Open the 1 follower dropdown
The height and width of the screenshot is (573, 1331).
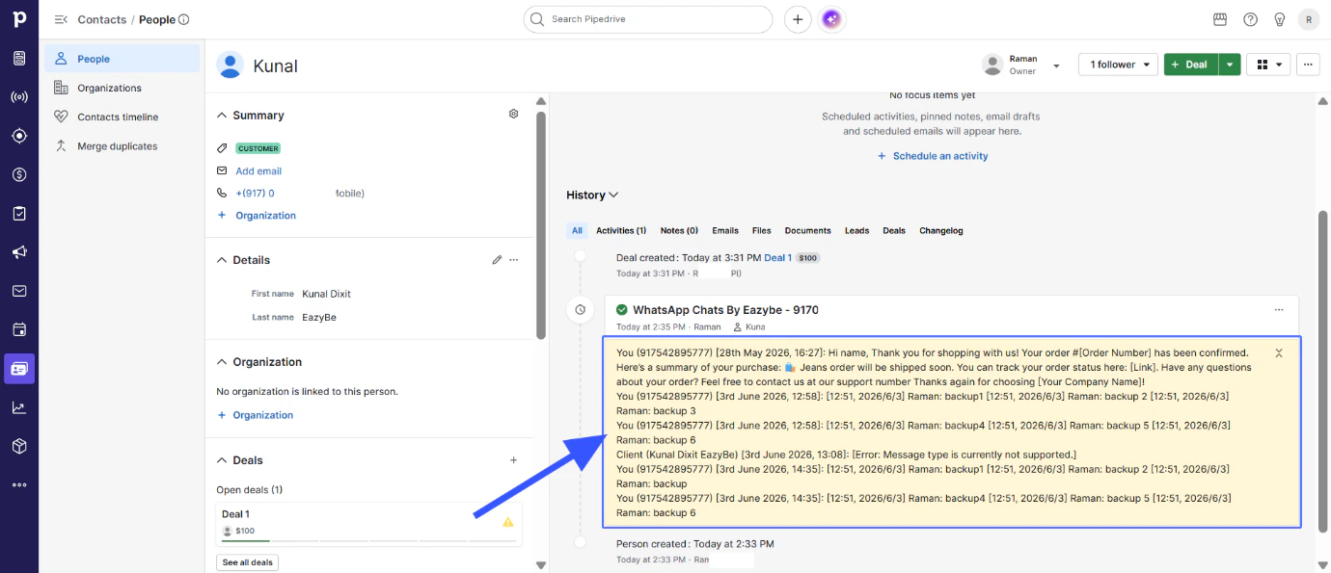tap(1118, 65)
